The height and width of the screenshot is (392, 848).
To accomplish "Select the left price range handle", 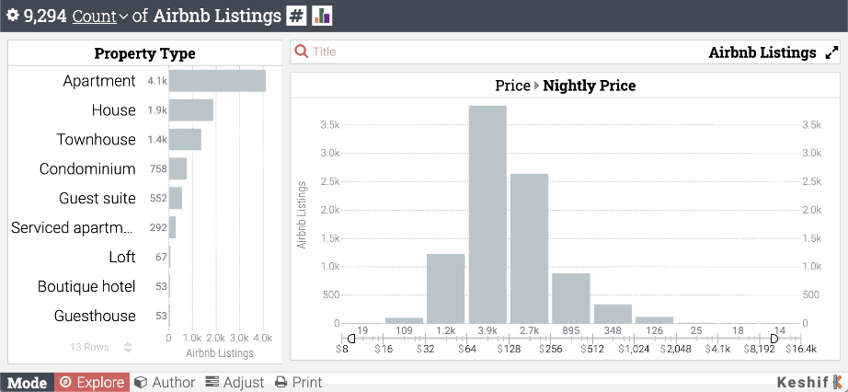I will click(x=351, y=339).
